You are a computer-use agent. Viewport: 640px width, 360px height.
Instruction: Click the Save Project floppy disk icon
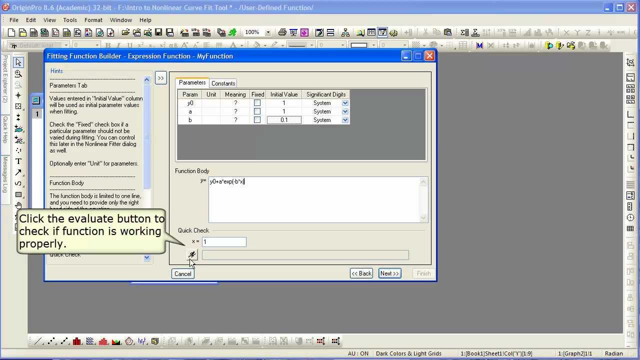[158, 32]
